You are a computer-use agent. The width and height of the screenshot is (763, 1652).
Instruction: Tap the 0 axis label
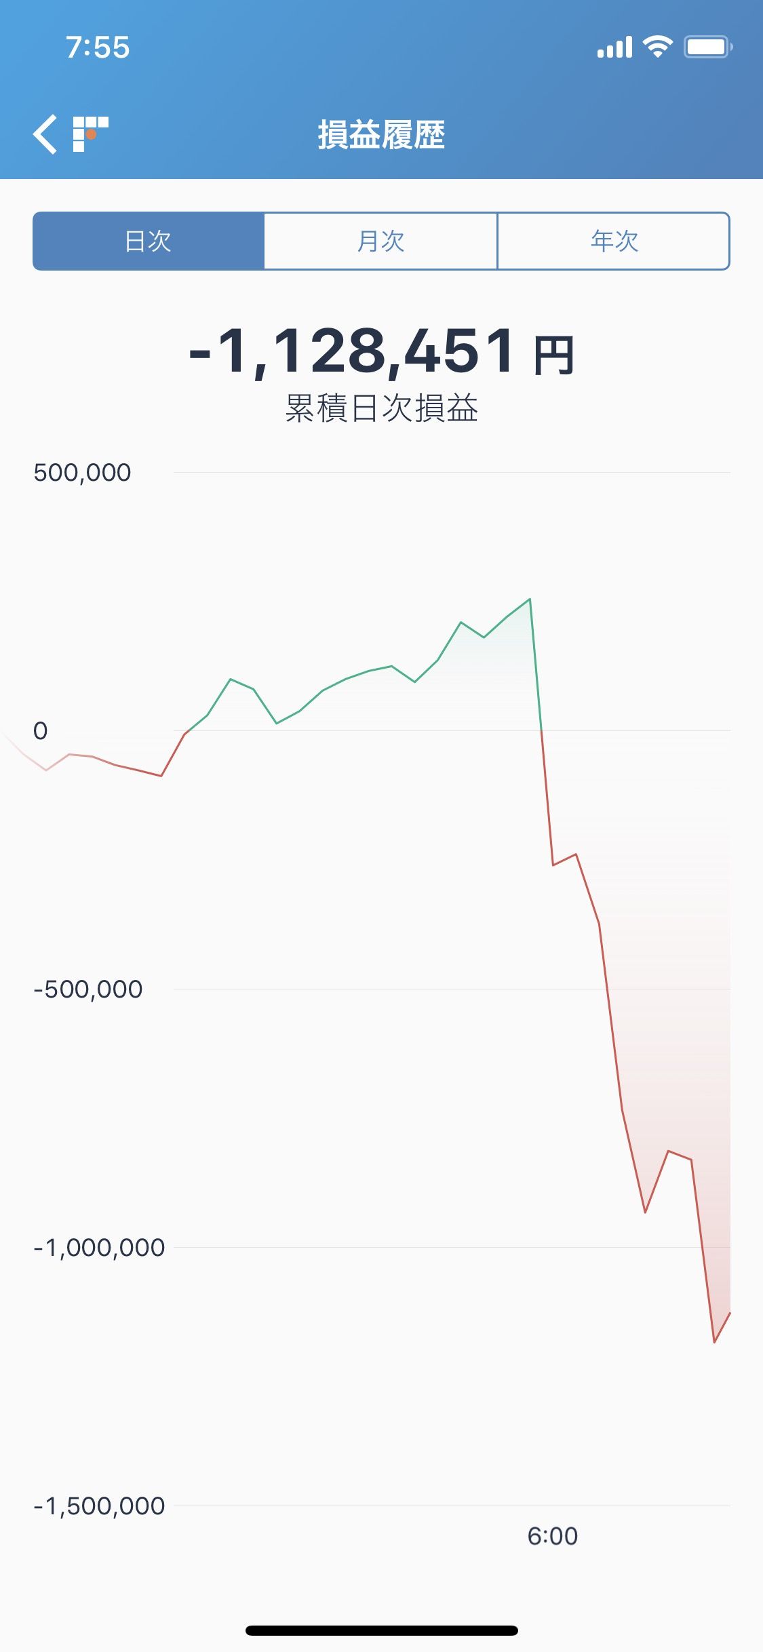click(x=41, y=731)
